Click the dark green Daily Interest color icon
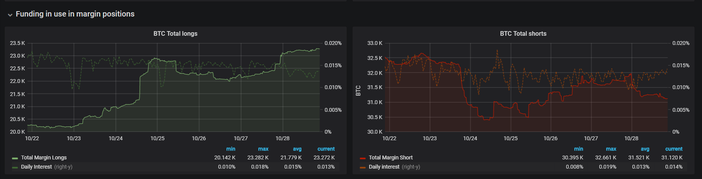This screenshot has height=179, width=702. point(15,167)
